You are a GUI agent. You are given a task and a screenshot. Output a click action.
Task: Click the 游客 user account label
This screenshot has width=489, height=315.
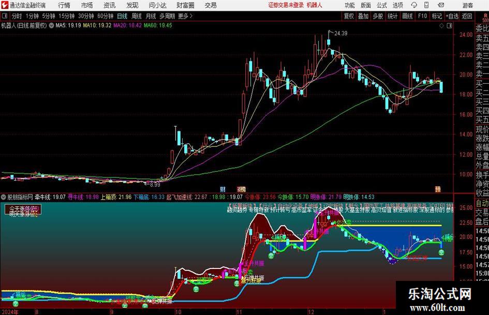click(x=468, y=5)
